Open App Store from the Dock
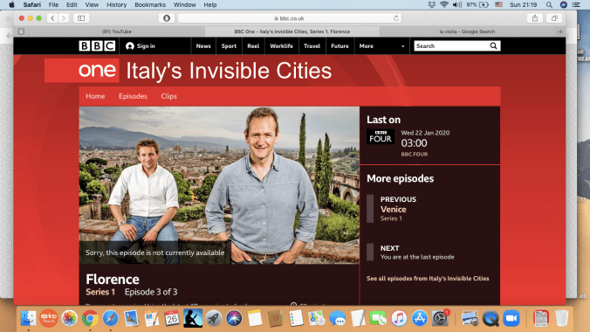 pyautogui.click(x=420, y=318)
